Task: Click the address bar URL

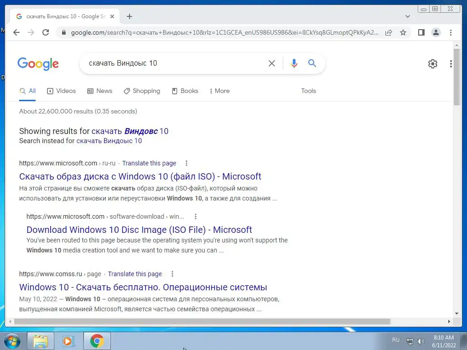Action: point(225,32)
